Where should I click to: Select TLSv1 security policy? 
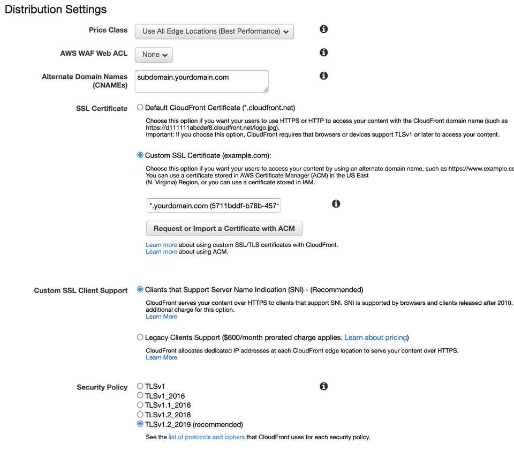tap(140, 386)
